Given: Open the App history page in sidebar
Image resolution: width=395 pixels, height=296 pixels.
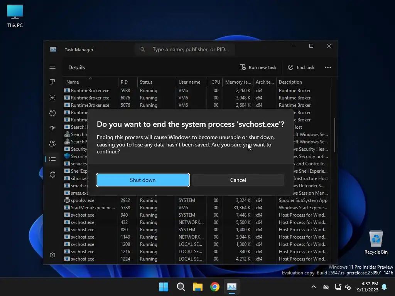Looking at the screenshot, I should pos(52,113).
